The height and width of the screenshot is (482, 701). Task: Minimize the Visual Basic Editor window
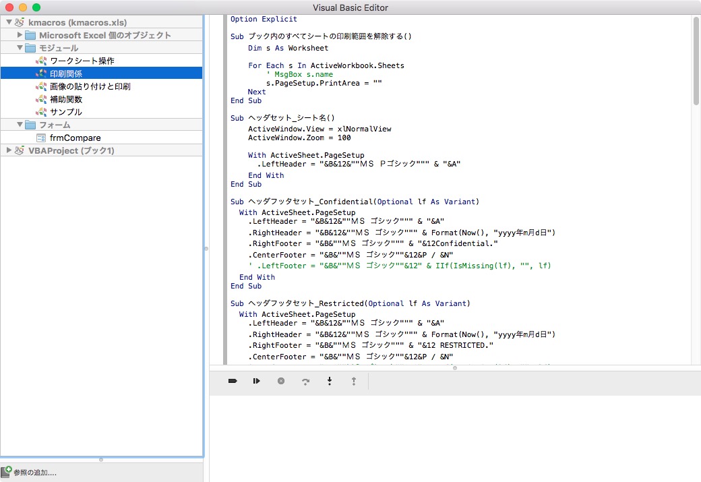[23, 7]
